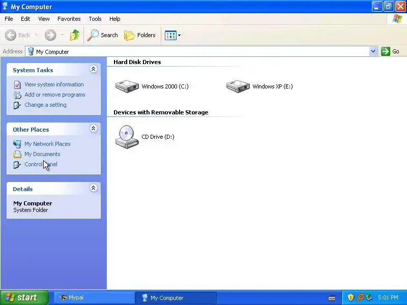The image size is (407, 305).
Task: Click Devices with Removable Storage heading
Action: click(x=161, y=112)
